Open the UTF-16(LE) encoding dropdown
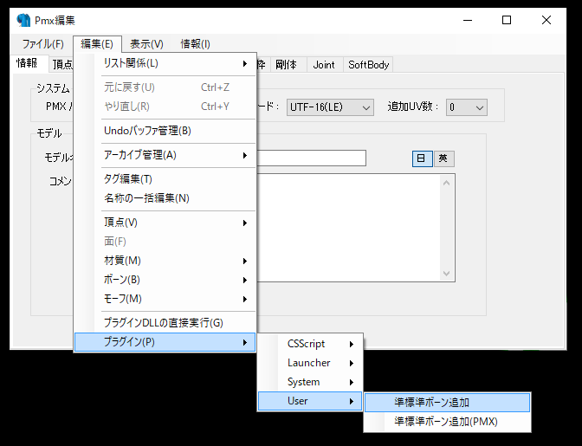The image size is (582, 446). point(330,107)
